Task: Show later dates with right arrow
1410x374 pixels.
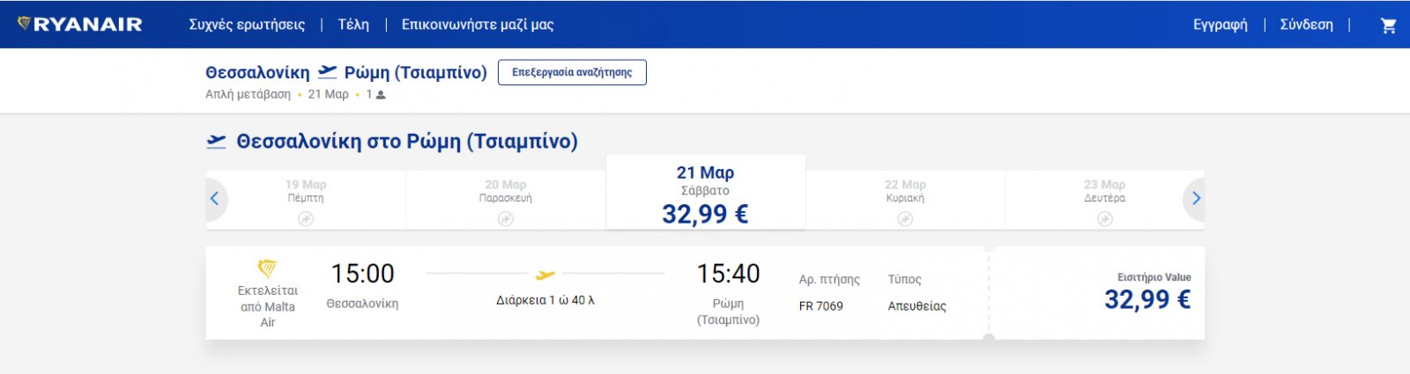Action: 1196,199
